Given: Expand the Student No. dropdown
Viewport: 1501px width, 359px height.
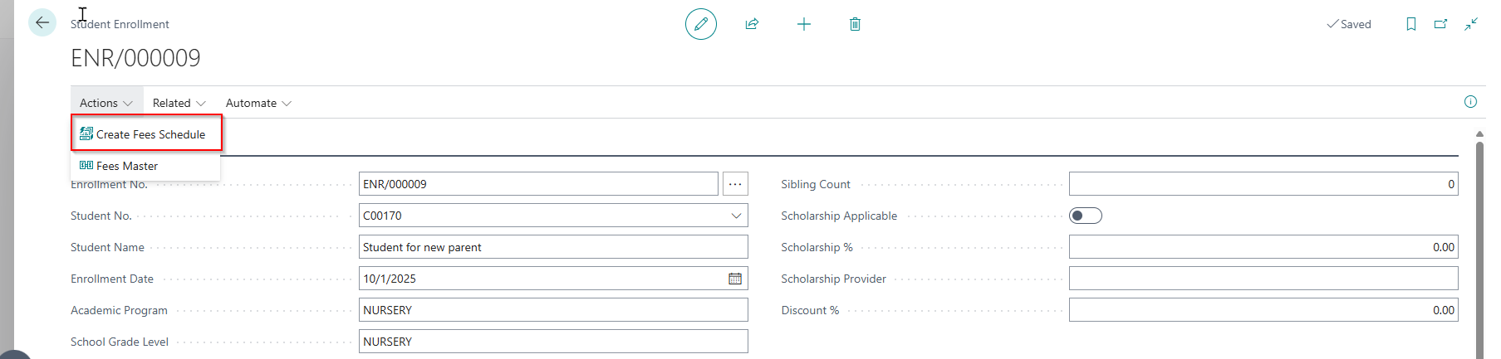Looking at the screenshot, I should [x=735, y=216].
